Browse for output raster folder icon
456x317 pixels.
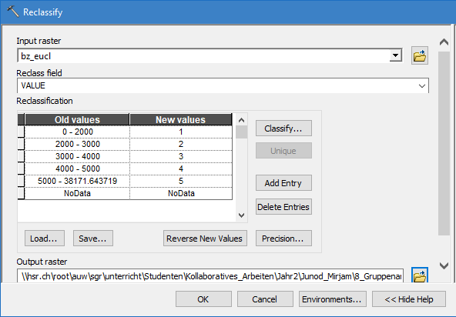click(x=419, y=275)
